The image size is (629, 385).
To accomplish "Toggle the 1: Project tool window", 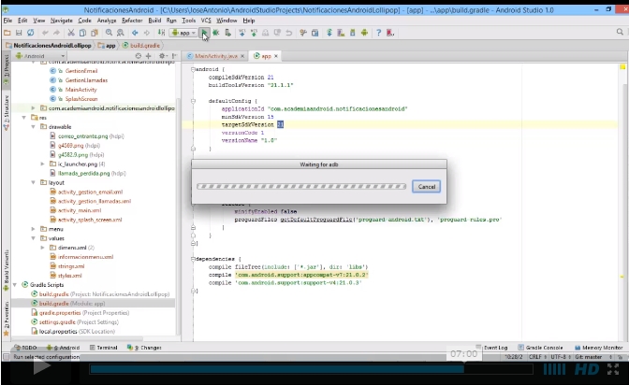I will [x=6, y=70].
